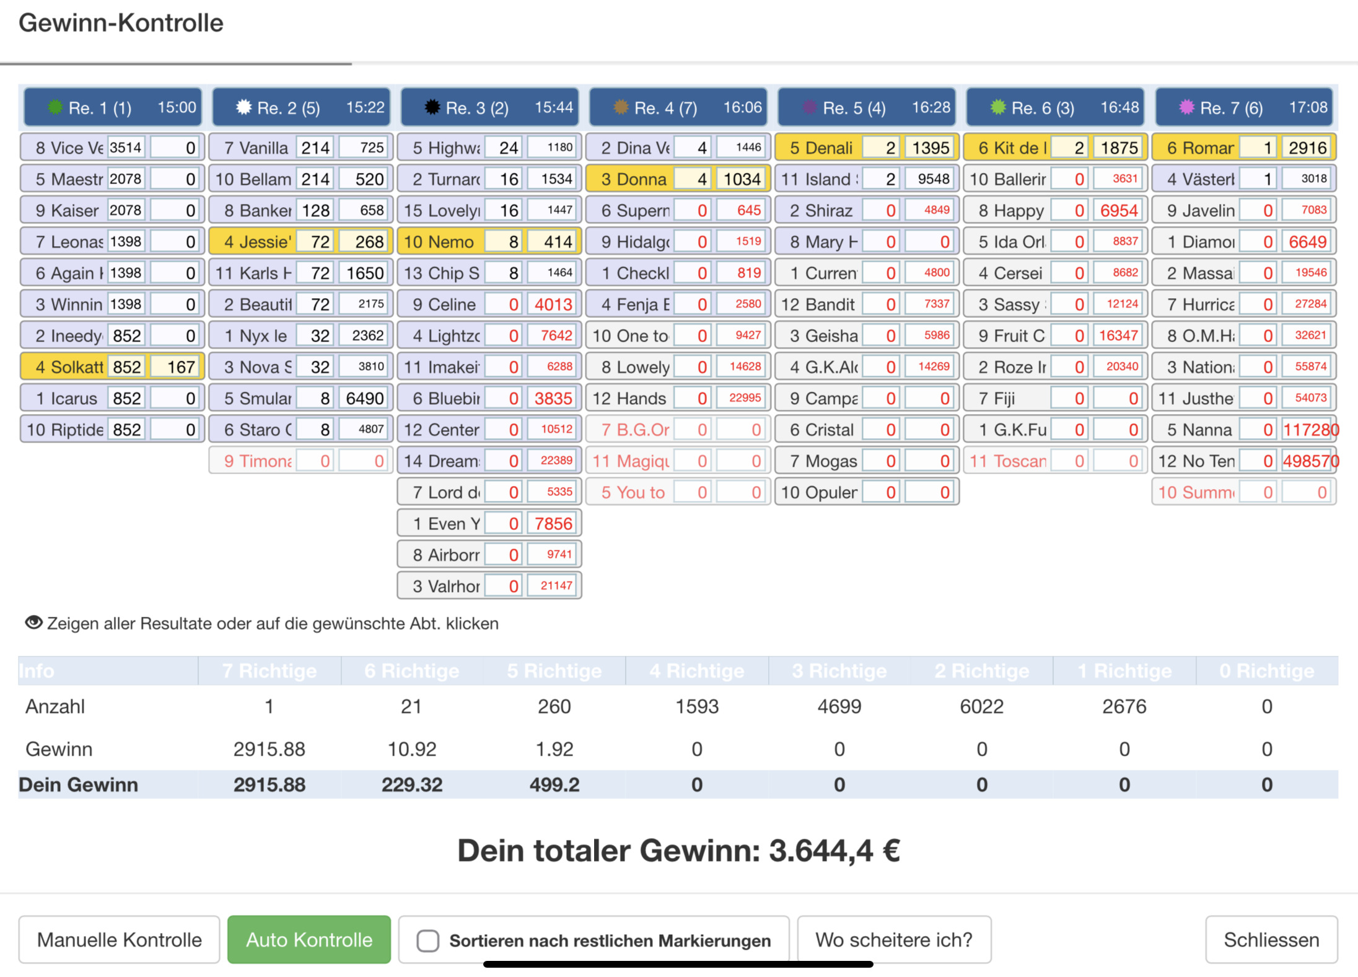Click the scratched 10 Summ row
The width and height of the screenshot is (1358, 977).
pyautogui.click(x=1244, y=492)
